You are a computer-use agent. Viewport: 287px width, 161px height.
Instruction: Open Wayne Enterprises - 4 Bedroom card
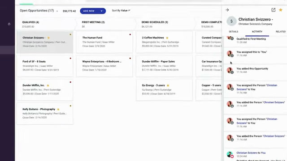click(x=104, y=66)
